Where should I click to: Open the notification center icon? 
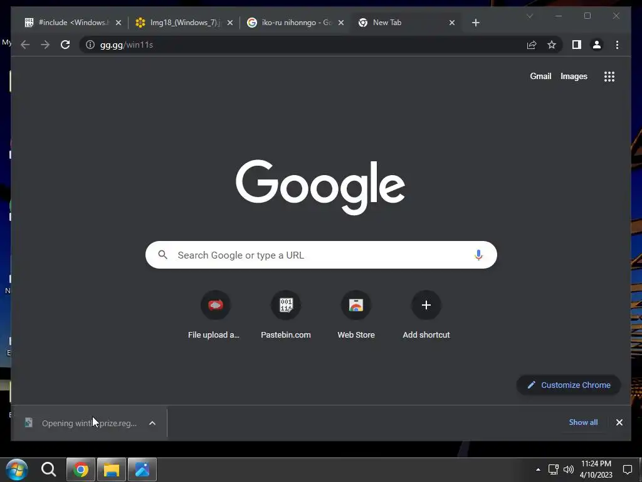tap(627, 469)
